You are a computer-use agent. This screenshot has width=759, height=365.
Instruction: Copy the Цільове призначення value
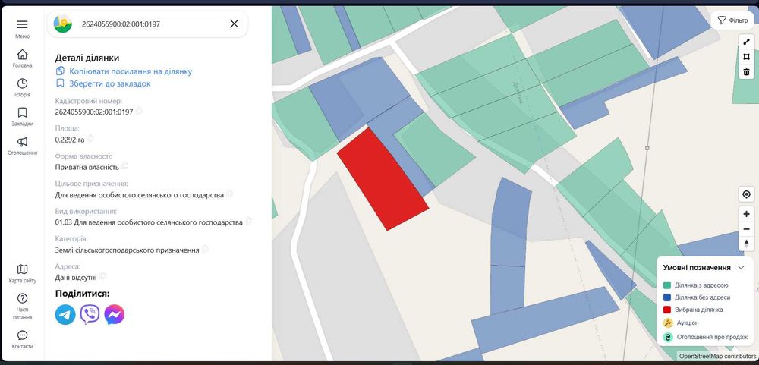pos(229,194)
